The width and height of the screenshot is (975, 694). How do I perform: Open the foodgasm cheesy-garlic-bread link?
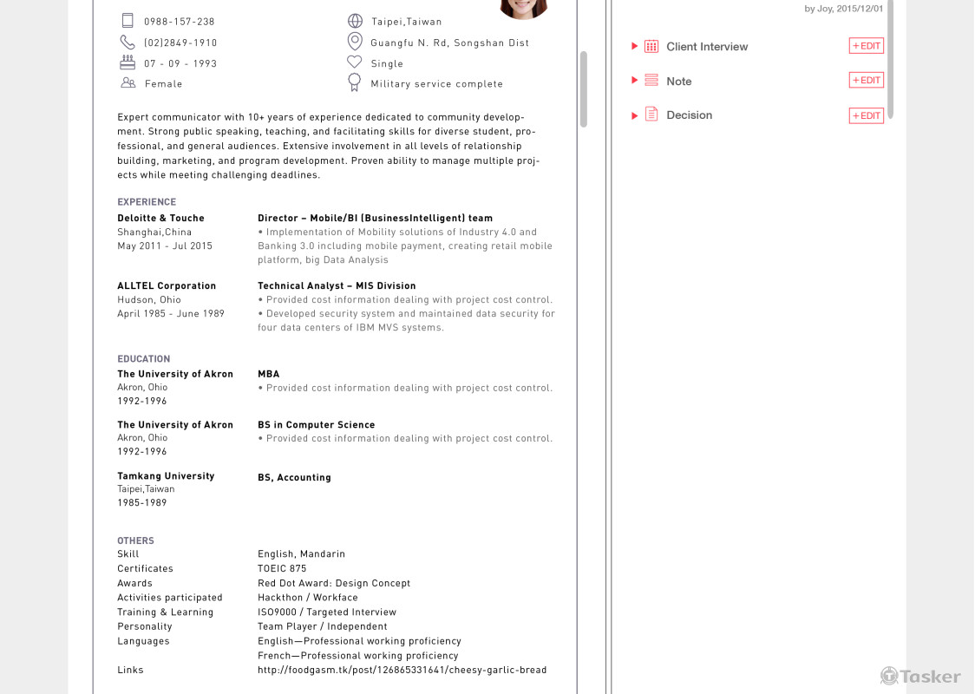coord(402,670)
